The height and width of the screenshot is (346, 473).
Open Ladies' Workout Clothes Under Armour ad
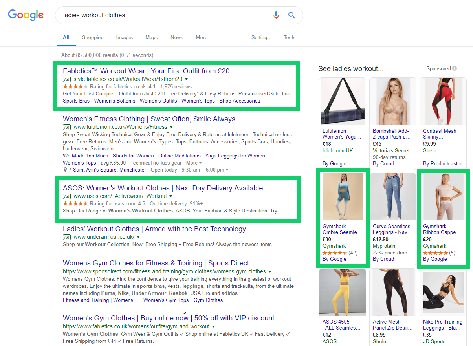pyautogui.click(x=154, y=229)
